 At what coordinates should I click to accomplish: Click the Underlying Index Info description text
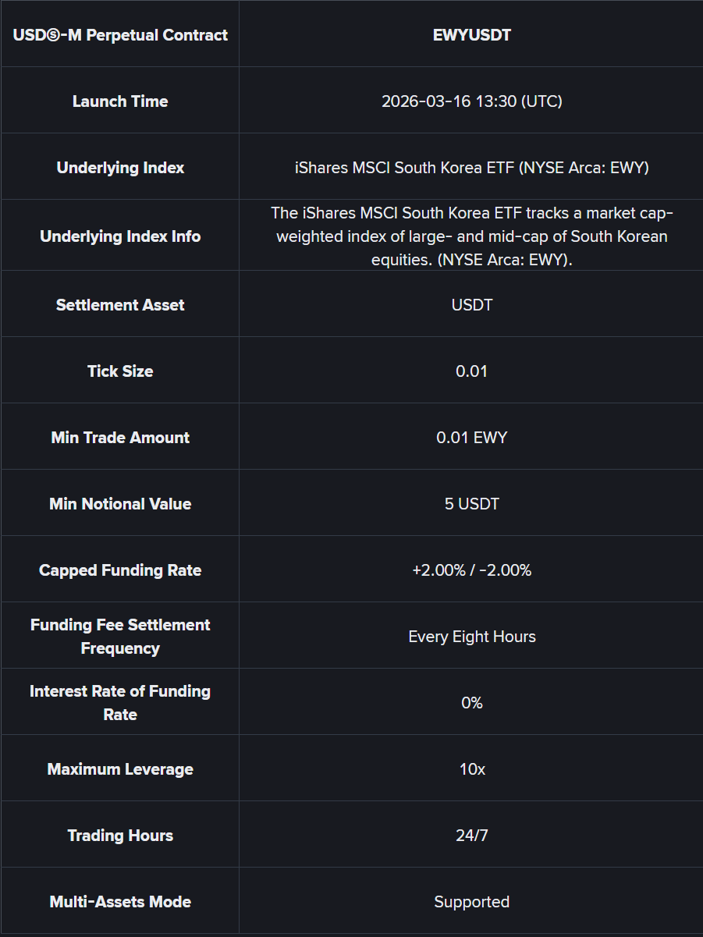coord(471,236)
